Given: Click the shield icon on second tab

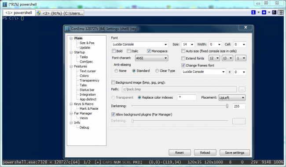Looking at the screenshot, I should (x=39, y=13).
